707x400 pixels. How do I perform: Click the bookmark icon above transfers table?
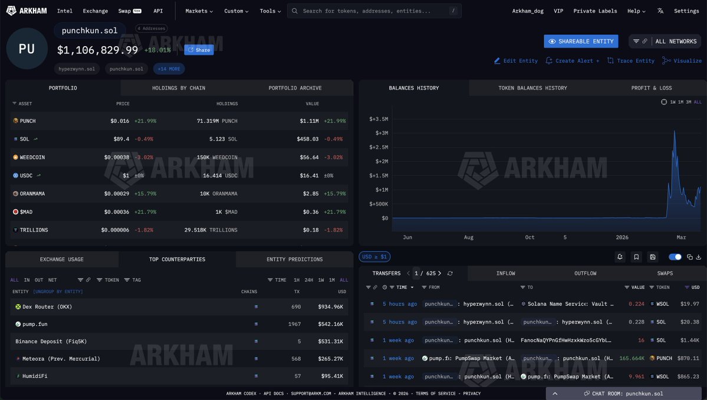[x=636, y=257]
